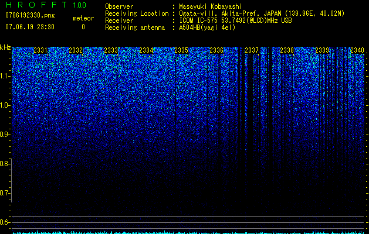Click A504HB(yagi 4el) antenna text

(207, 27)
